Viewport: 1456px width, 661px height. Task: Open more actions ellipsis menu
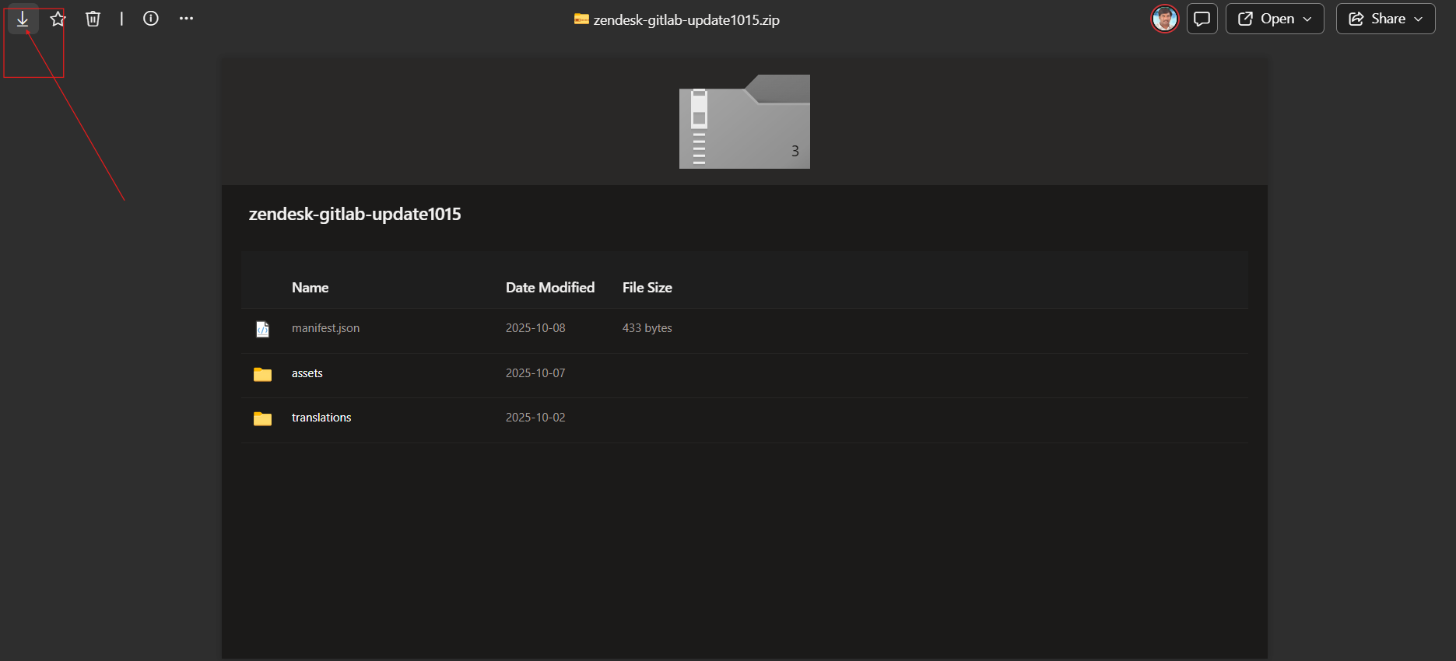tap(186, 19)
